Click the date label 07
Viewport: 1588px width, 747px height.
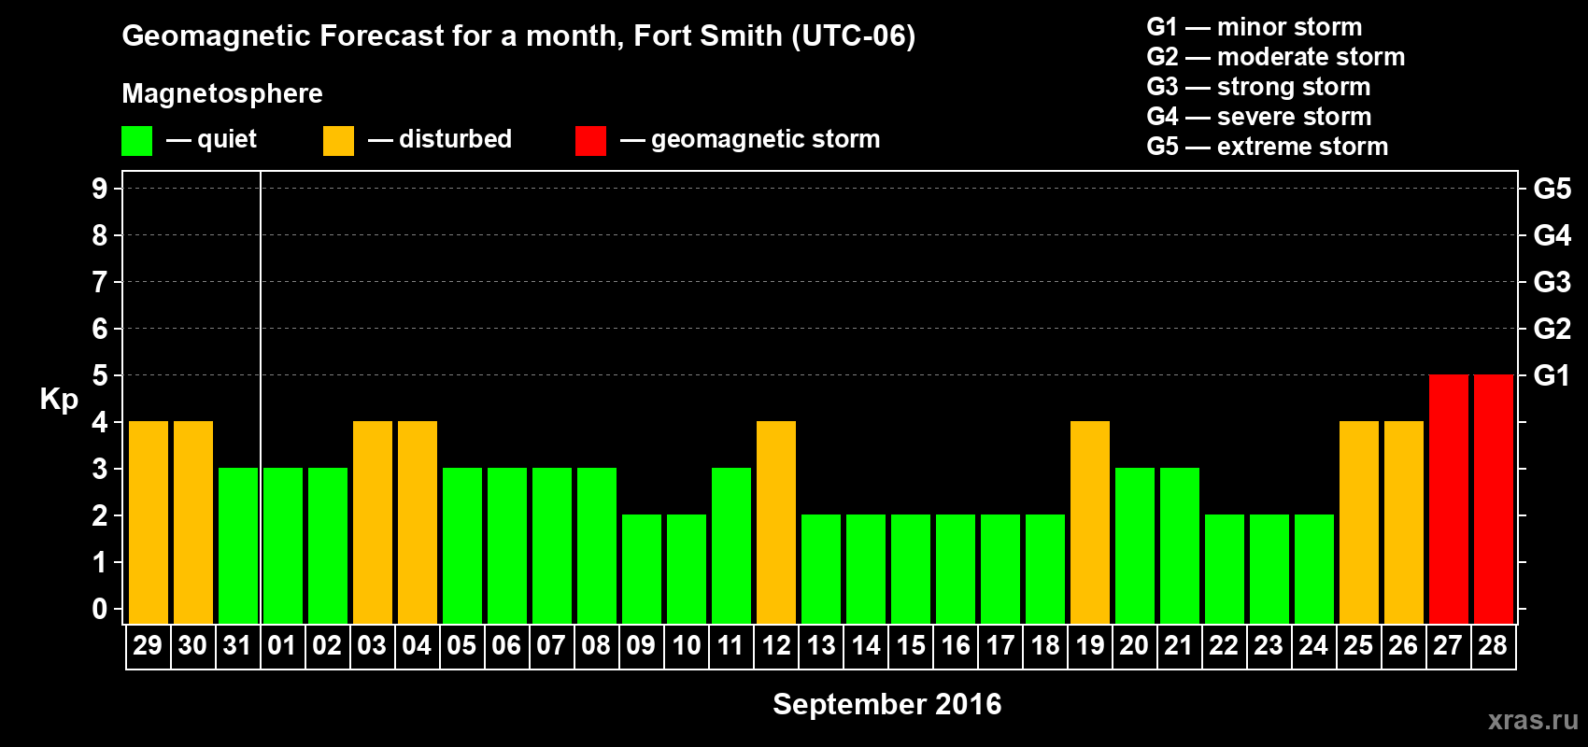point(551,646)
